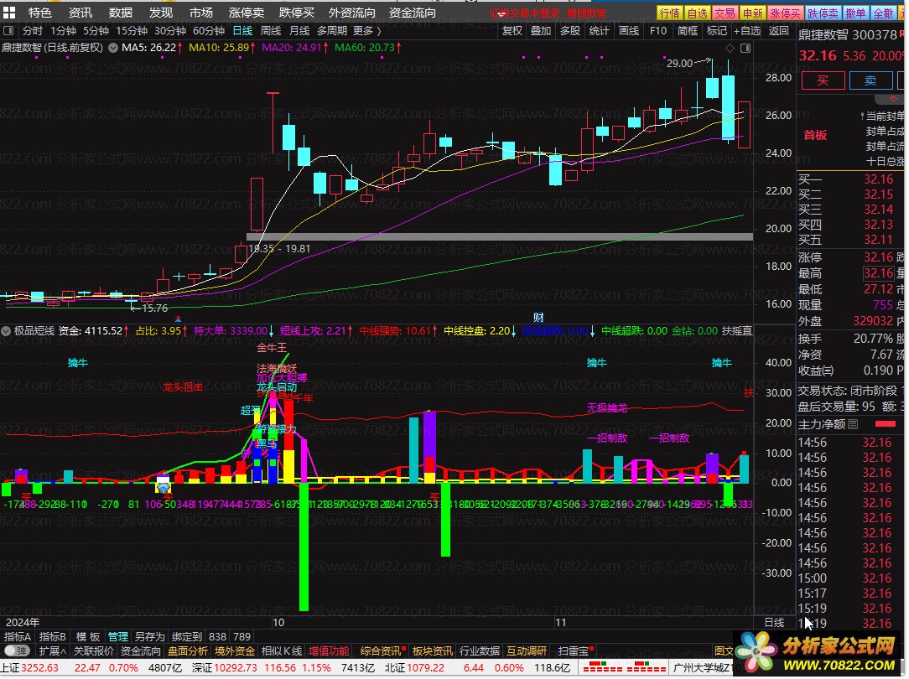Open 外资流向 menu item
The image size is (909, 679).
(352, 13)
